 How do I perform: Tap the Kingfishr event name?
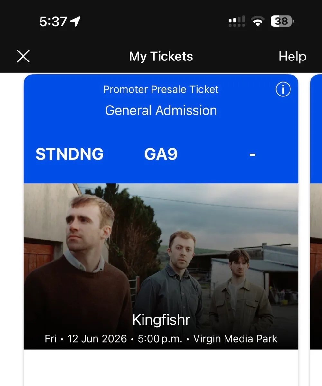coord(161,320)
